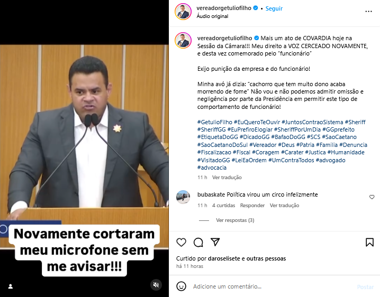Like the post with the heart icon
This screenshot has height=297, width=380.
pyautogui.click(x=182, y=242)
